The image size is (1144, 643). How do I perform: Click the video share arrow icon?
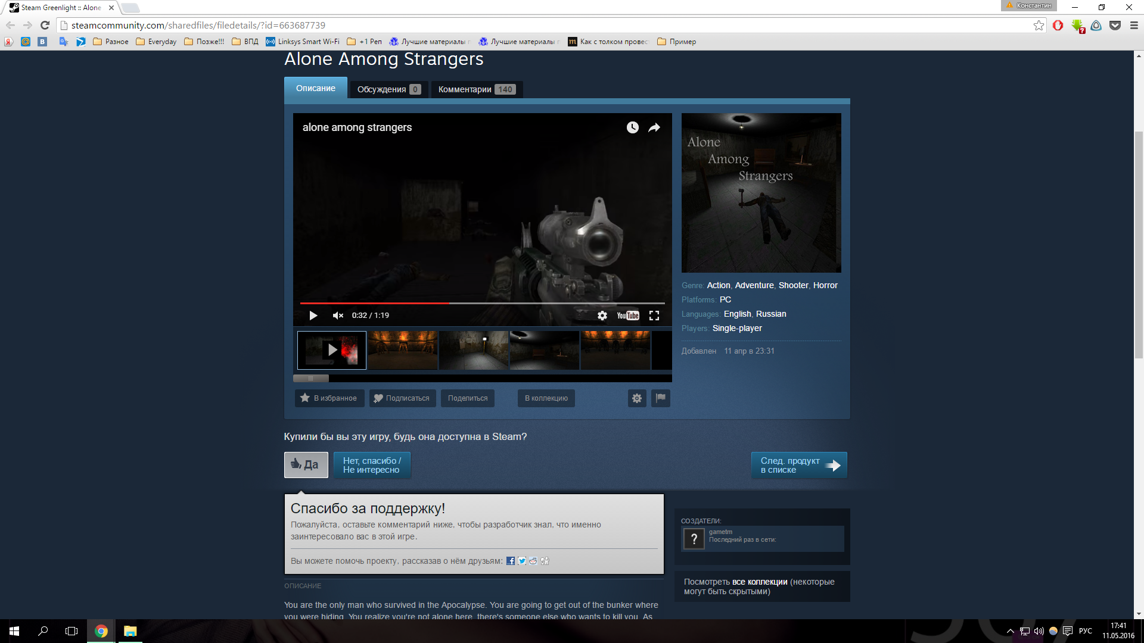pos(654,127)
